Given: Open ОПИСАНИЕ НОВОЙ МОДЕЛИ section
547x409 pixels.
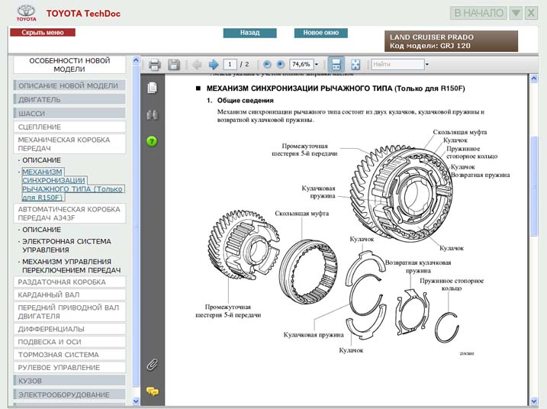Looking at the screenshot, I should [x=69, y=85].
